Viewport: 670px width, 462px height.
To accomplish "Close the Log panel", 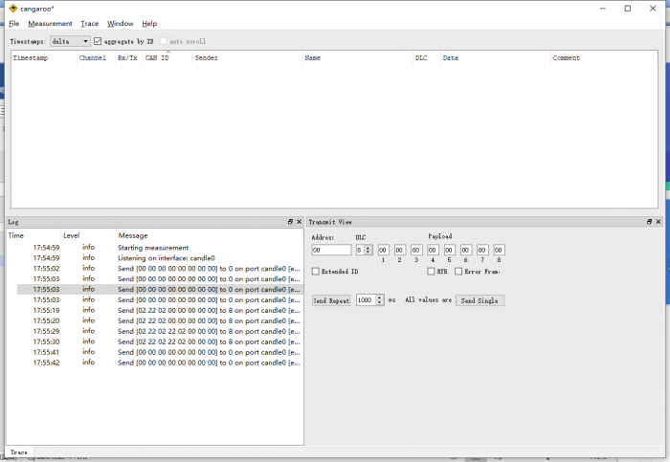I will (299, 222).
